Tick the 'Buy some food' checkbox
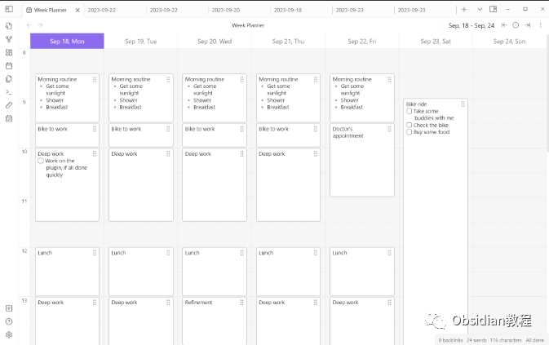The image size is (549, 345). (409, 132)
